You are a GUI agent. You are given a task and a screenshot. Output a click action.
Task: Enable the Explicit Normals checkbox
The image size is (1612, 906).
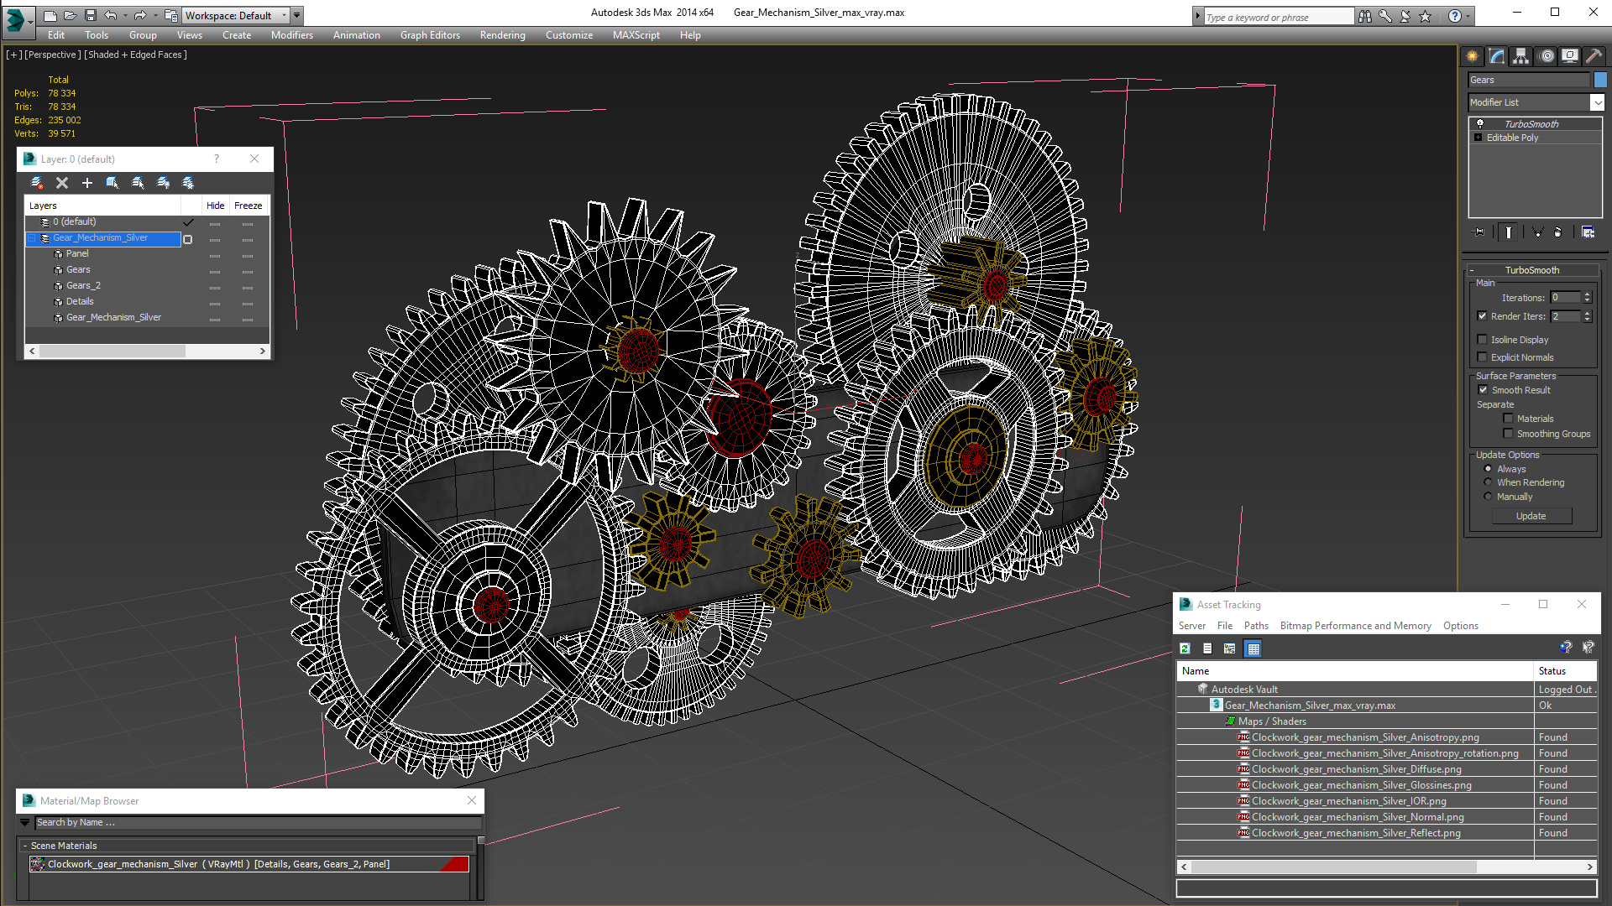point(1482,357)
